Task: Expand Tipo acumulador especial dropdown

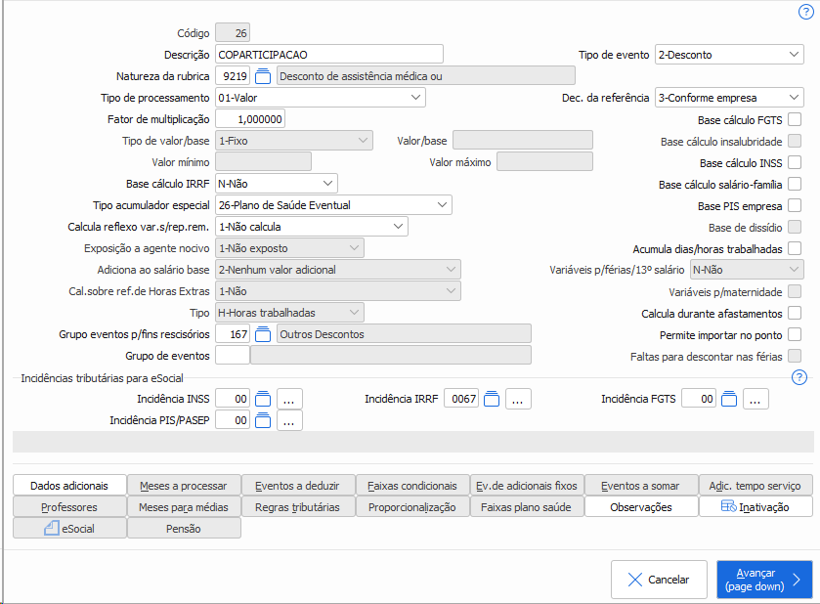Action: pos(333,205)
